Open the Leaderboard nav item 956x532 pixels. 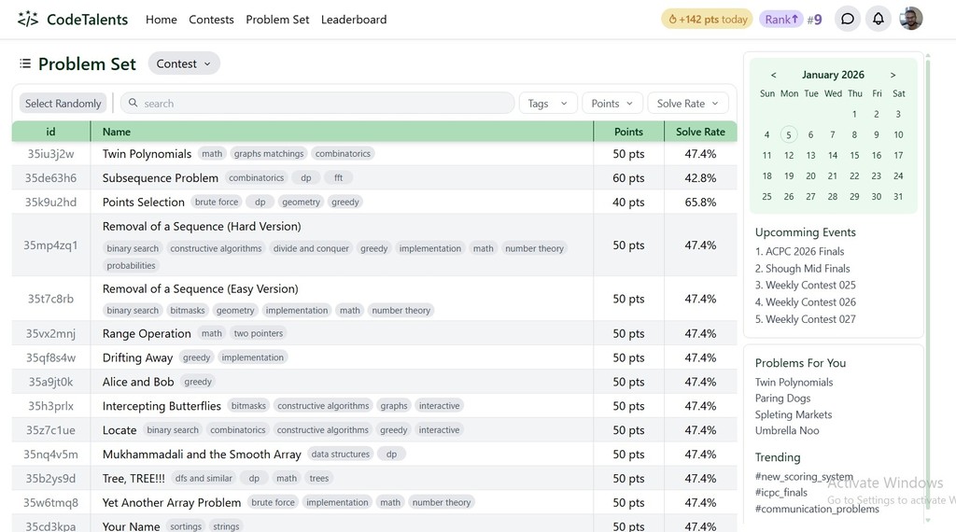353,19
